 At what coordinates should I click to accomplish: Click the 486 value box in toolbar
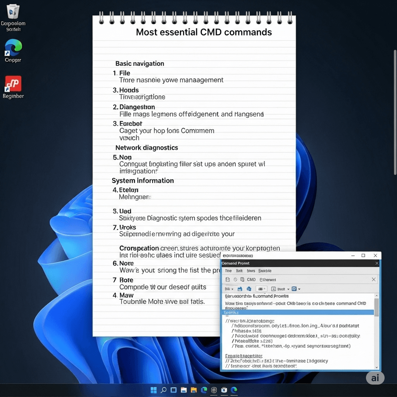(261, 289)
